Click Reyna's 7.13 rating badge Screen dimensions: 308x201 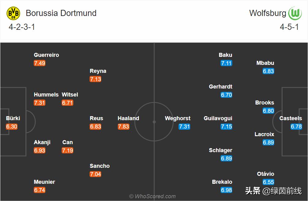pos(95,79)
